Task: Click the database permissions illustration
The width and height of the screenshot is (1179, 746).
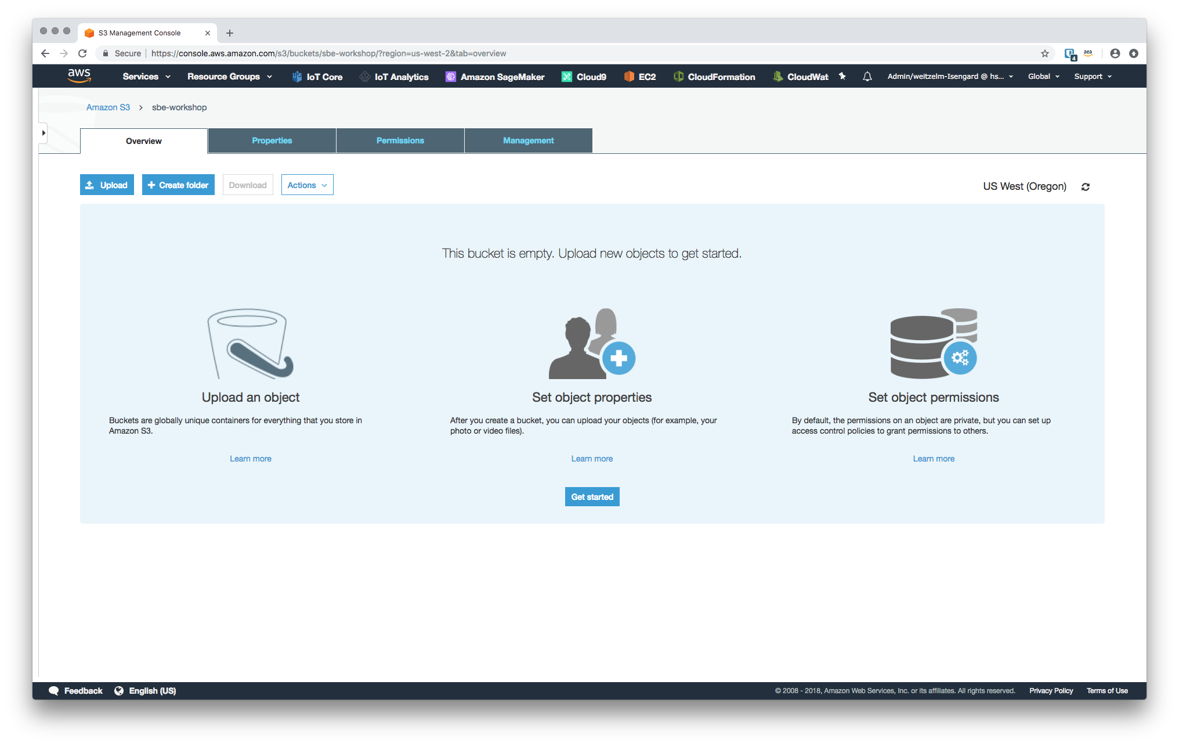Action: tap(934, 344)
